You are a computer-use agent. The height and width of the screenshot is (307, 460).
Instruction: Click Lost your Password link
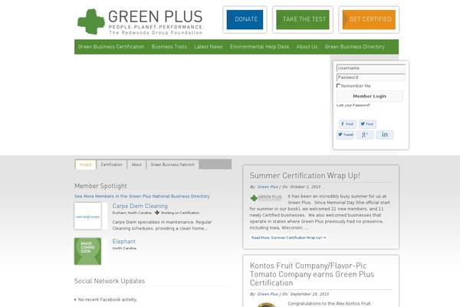pos(353,105)
